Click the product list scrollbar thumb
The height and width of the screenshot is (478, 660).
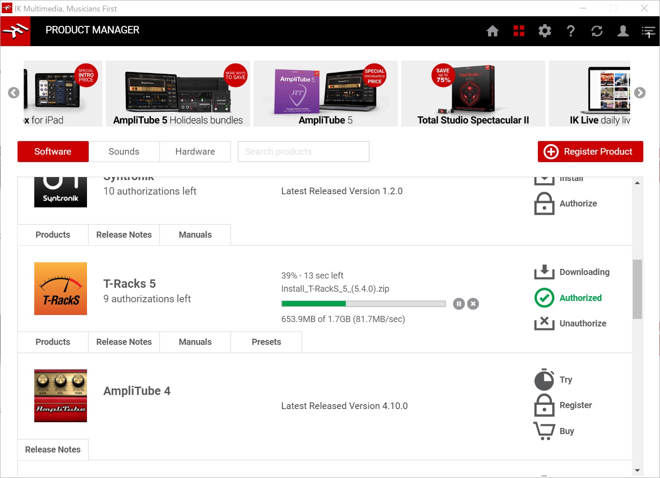coord(637,289)
